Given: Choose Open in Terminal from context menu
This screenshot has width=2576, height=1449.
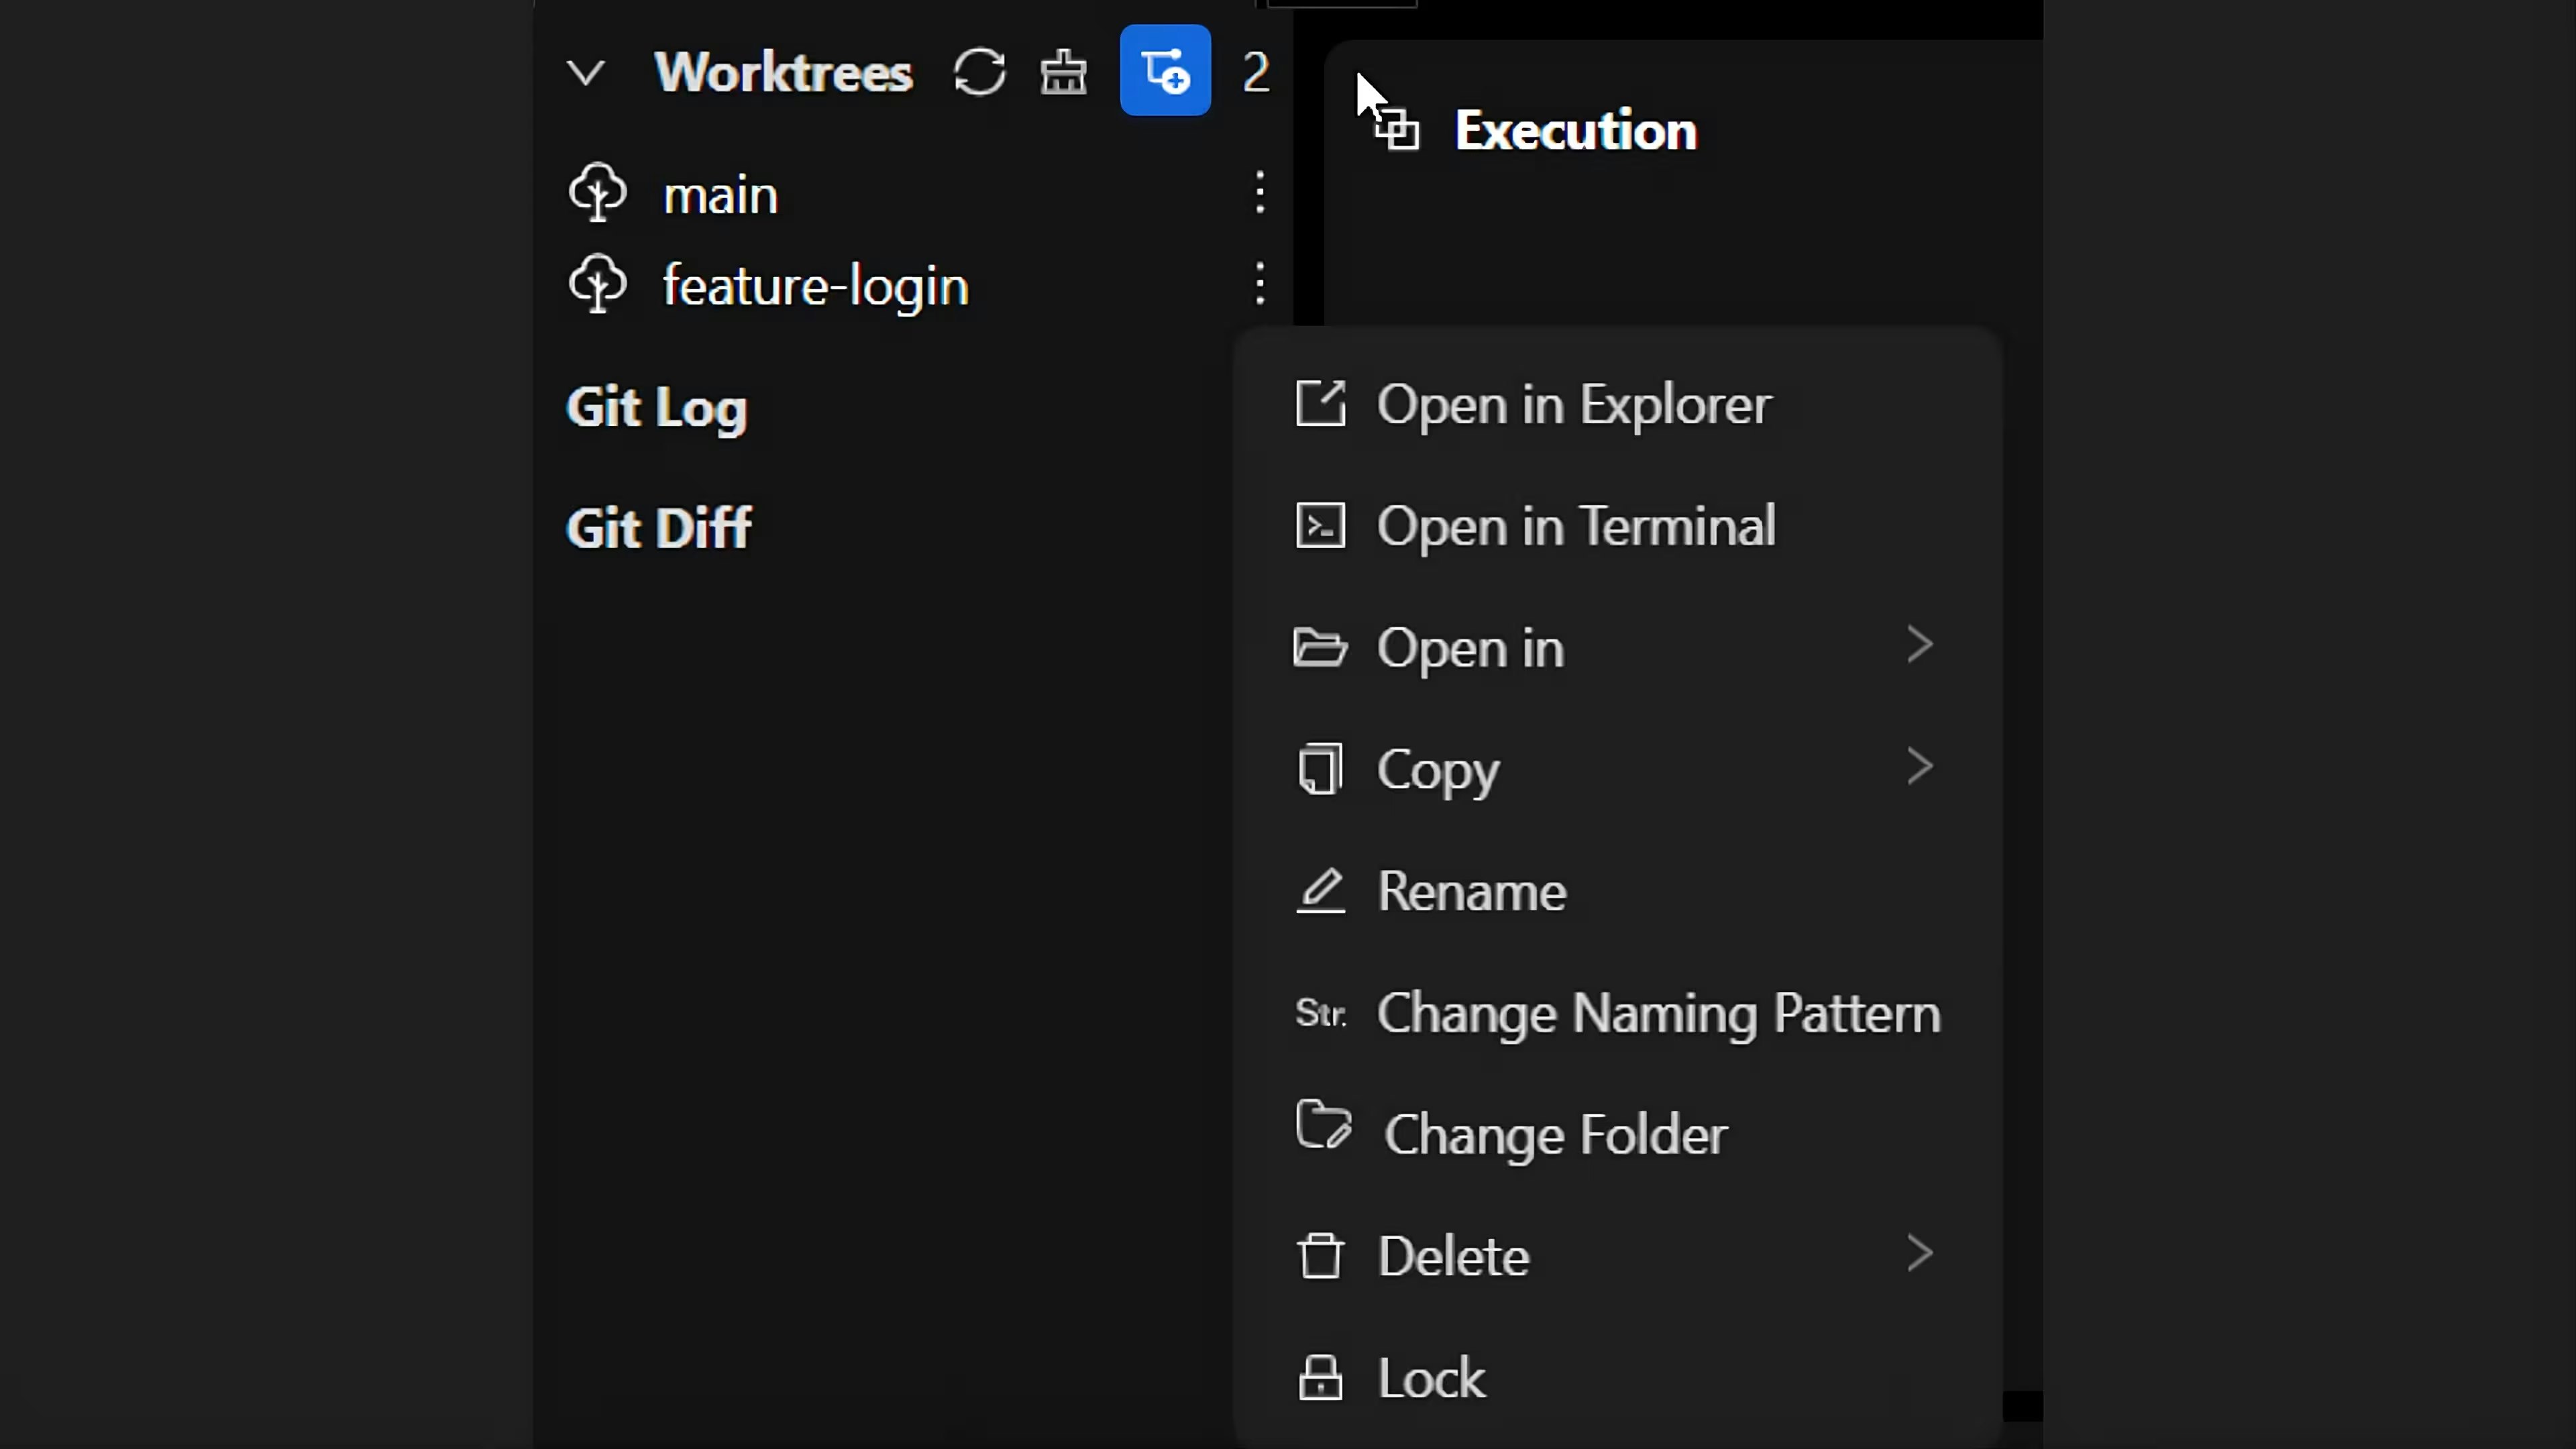Looking at the screenshot, I should [x=1575, y=526].
